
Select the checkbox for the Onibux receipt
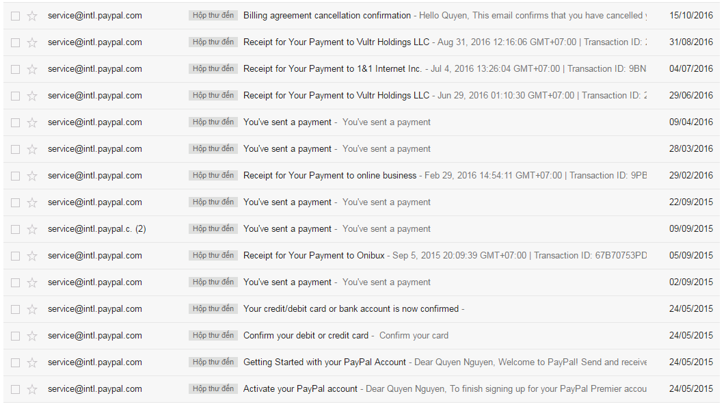tap(15, 255)
